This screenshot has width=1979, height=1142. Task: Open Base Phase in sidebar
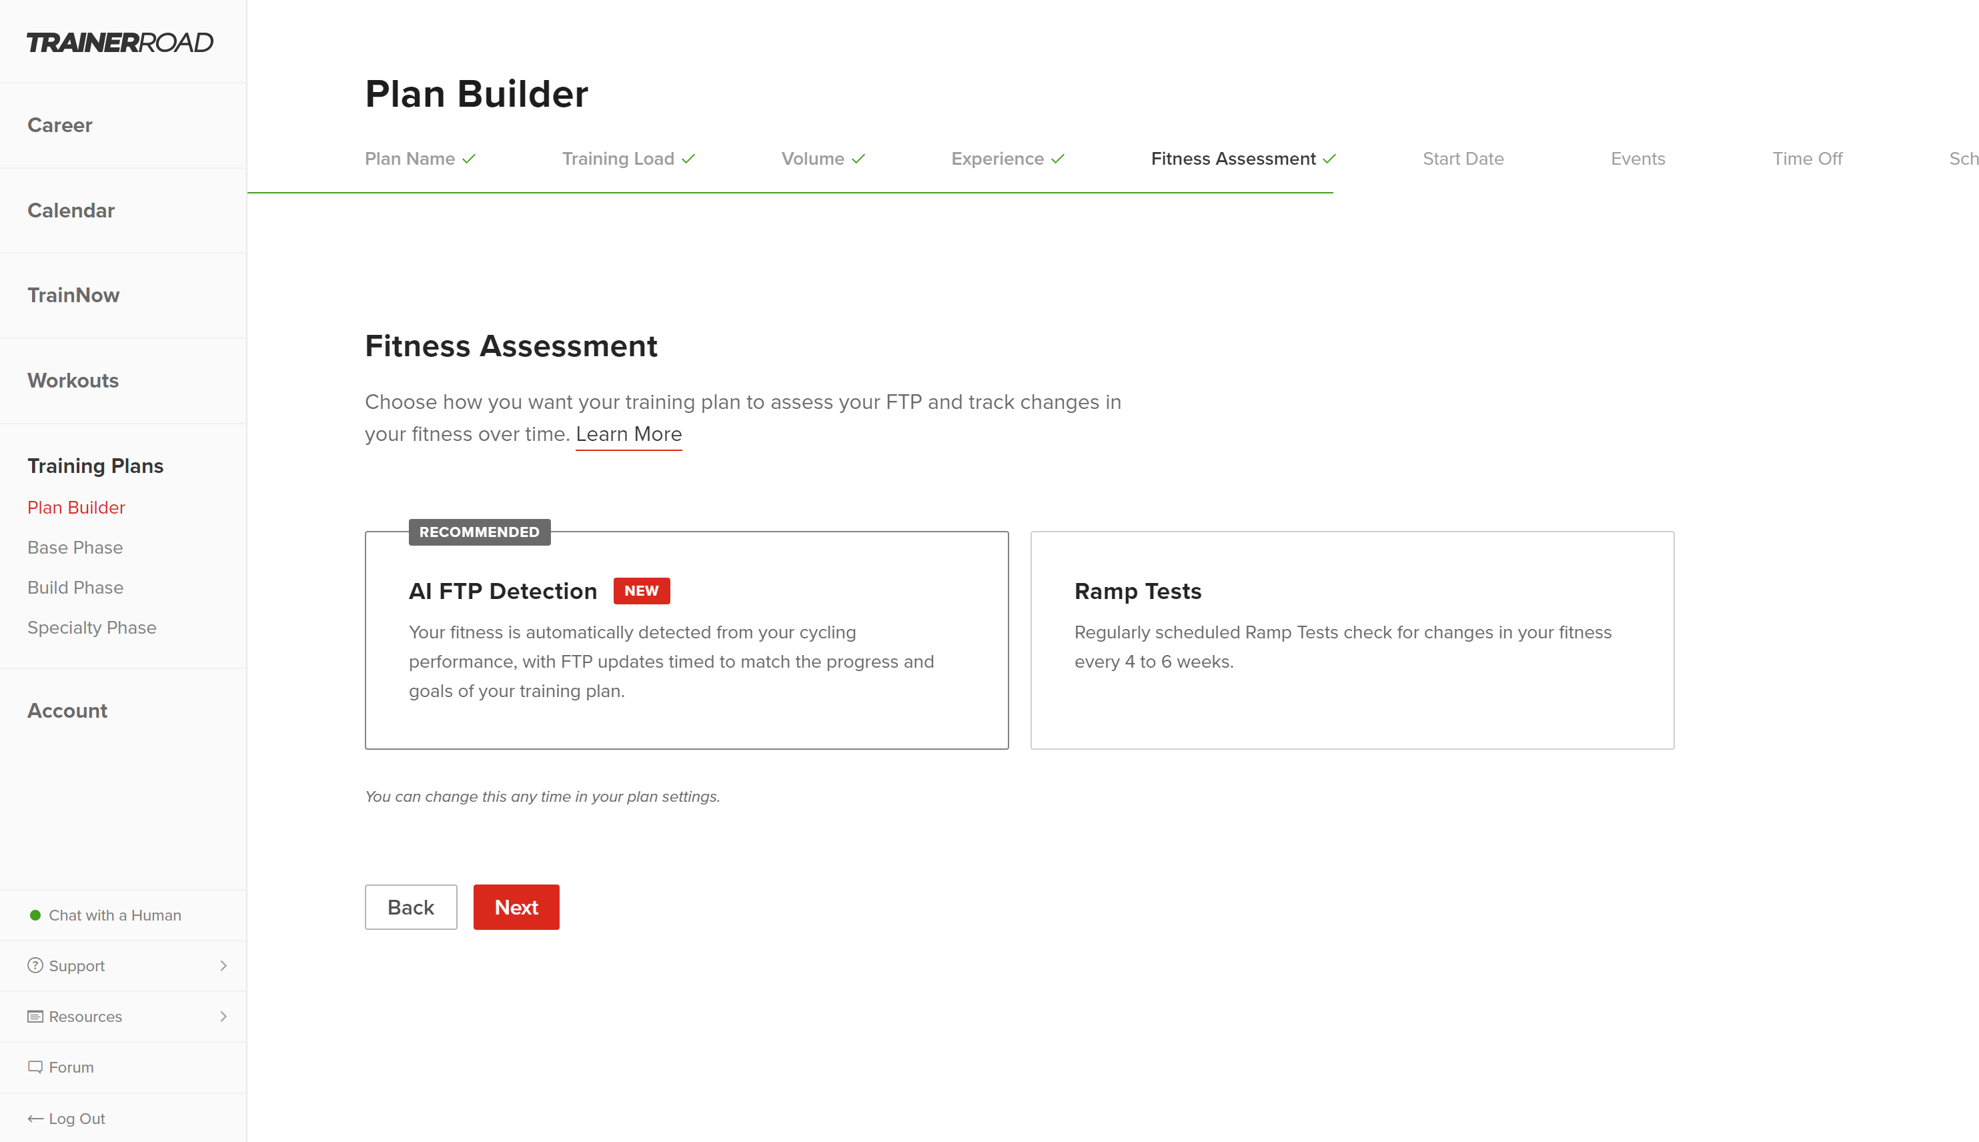(x=75, y=548)
